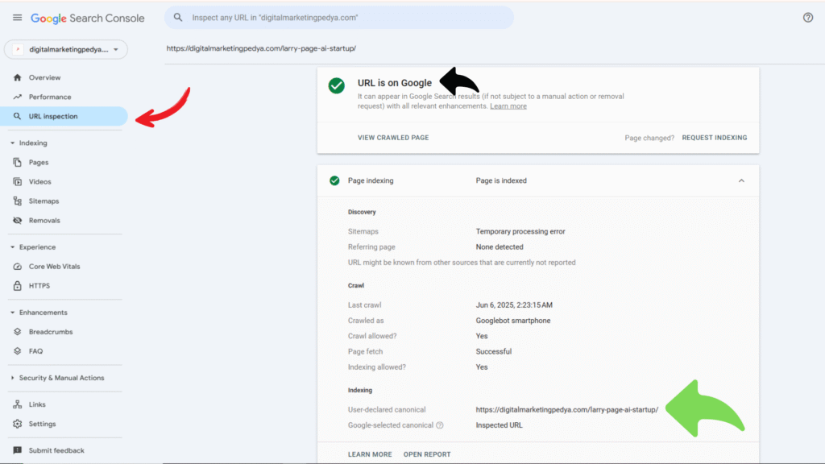Click 'Temporary processing error' sitemaps value
Viewport: 825px width, 464px height.
520,231
